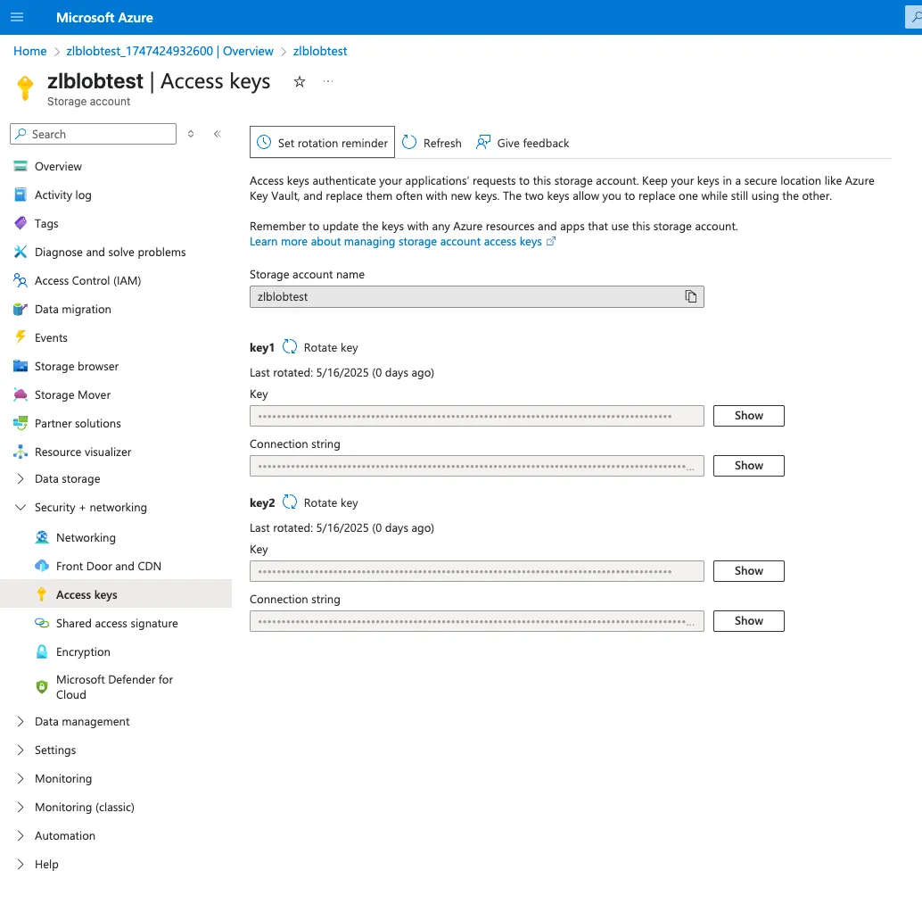This screenshot has width=922, height=904.
Task: Click the Overview icon in the sidebar
Action: pyautogui.click(x=21, y=166)
